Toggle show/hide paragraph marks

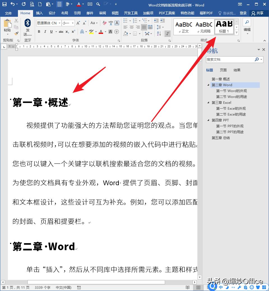[167, 33]
